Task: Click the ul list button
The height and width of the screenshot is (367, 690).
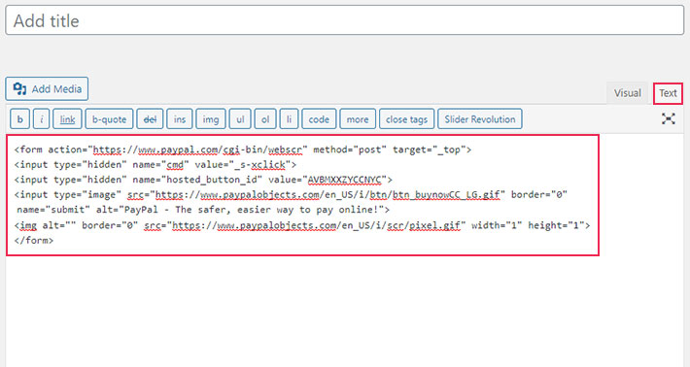Action: coord(240,119)
